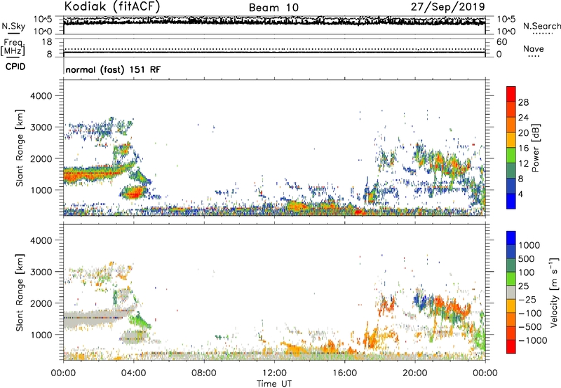Click the Slant Range label of velocity panel
The height and width of the screenshot is (388, 561).
[x=20, y=293]
